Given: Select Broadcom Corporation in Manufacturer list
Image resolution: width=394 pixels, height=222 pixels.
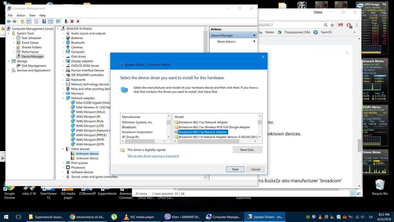Looking at the screenshot, I should 137,132.
